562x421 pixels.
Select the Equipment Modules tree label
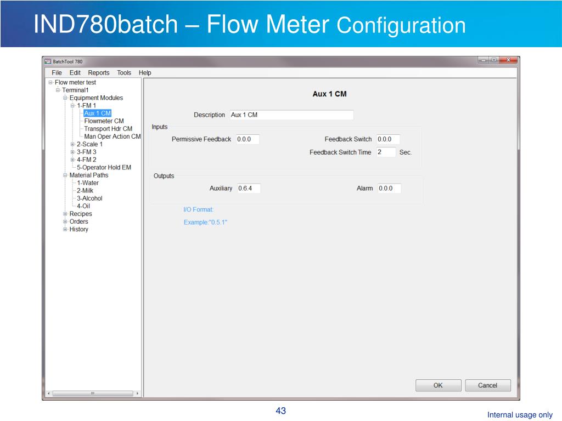(96, 98)
